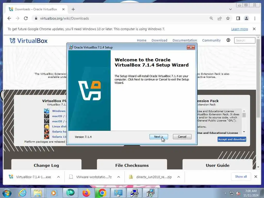Screen dimensions: 264x198
Task: Click Show all downloads
Action: click(x=241, y=177)
